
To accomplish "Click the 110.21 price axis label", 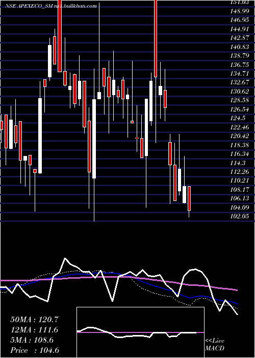I will tap(240, 181).
